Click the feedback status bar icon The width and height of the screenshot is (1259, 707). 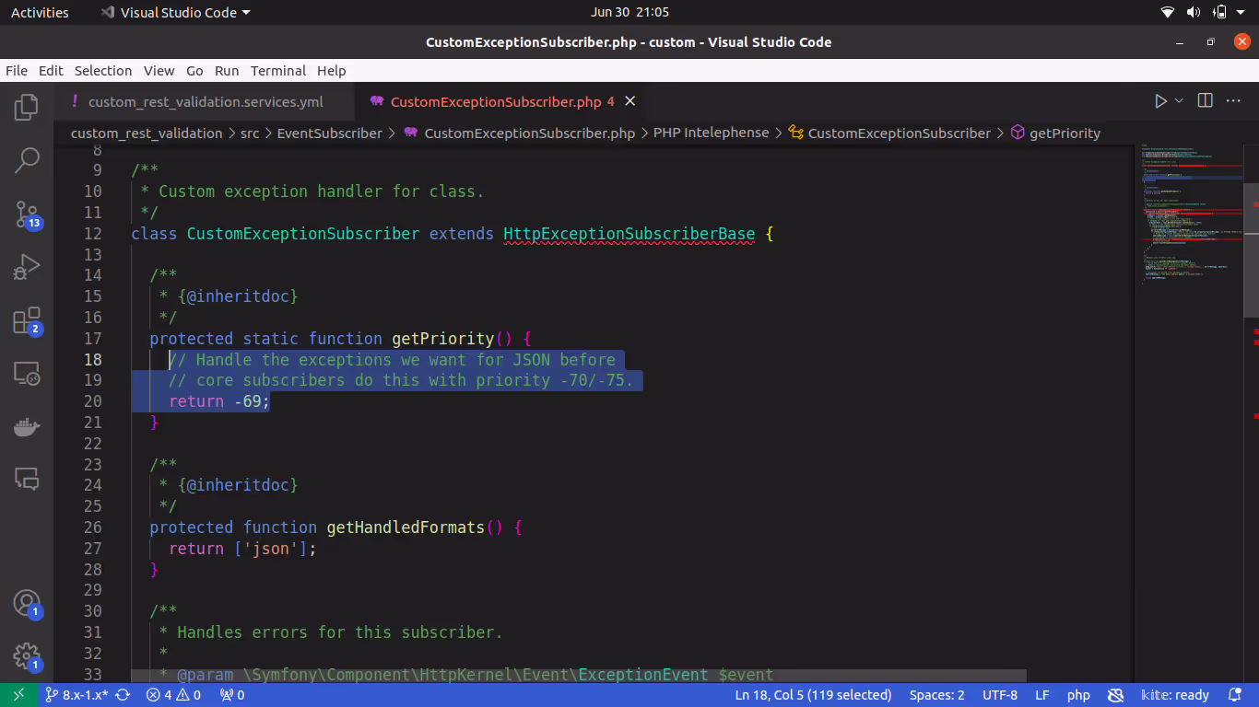coord(1115,695)
